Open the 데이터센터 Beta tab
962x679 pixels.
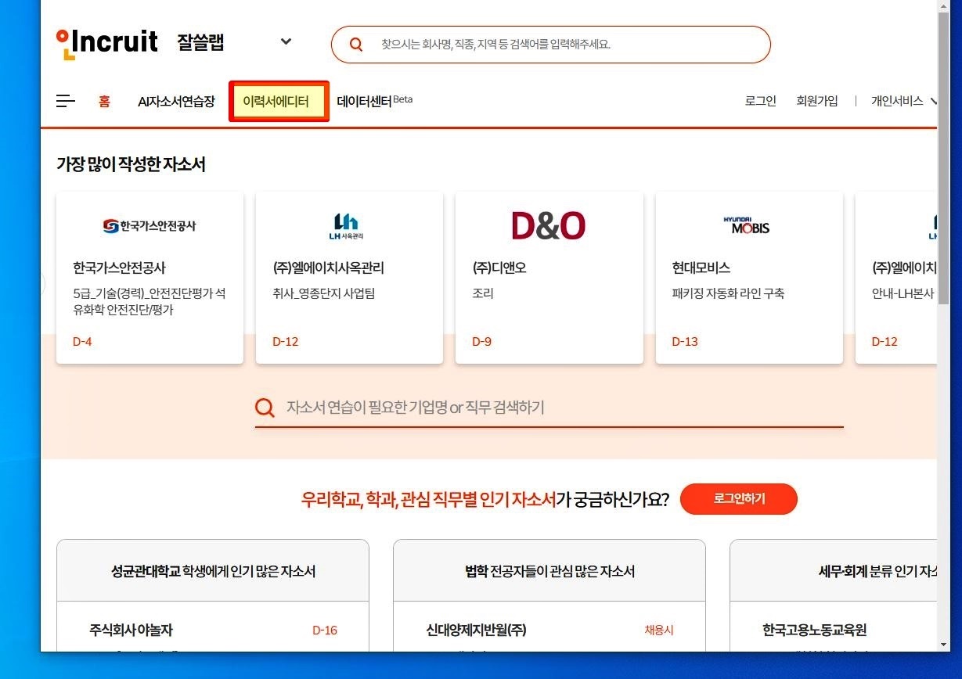[374, 102]
